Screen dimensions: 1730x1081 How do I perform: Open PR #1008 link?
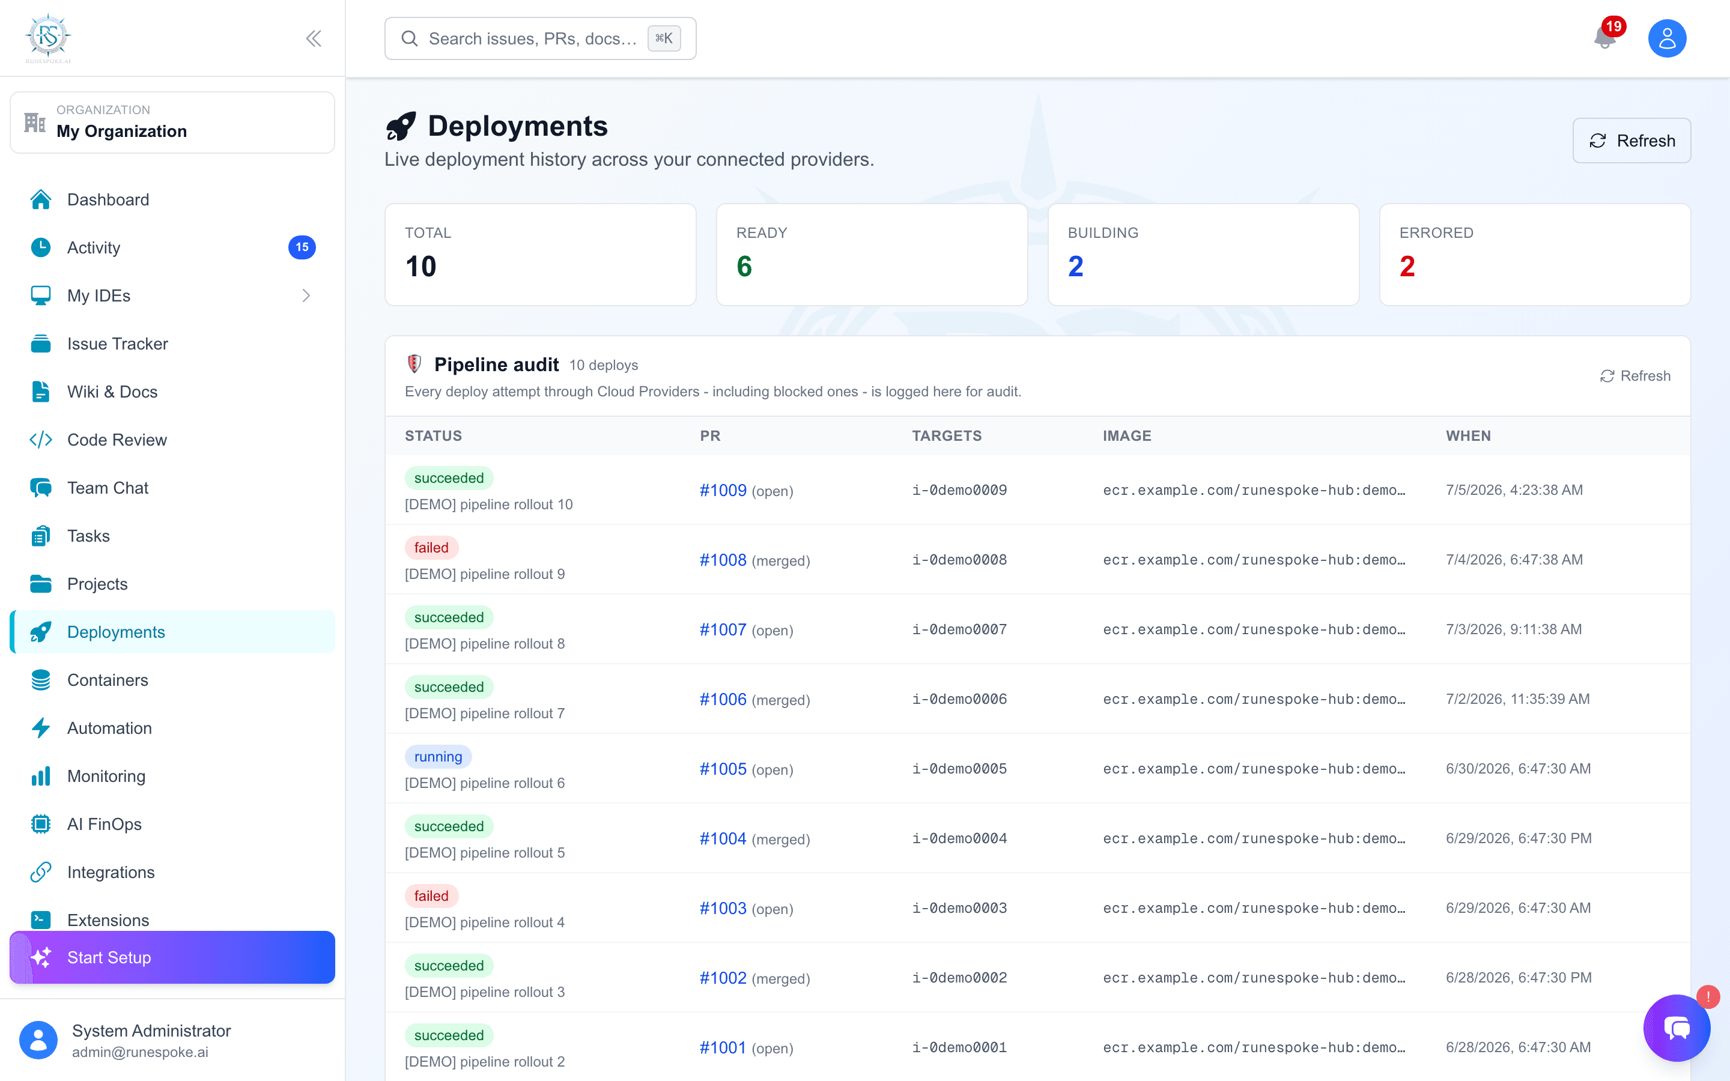tap(723, 560)
